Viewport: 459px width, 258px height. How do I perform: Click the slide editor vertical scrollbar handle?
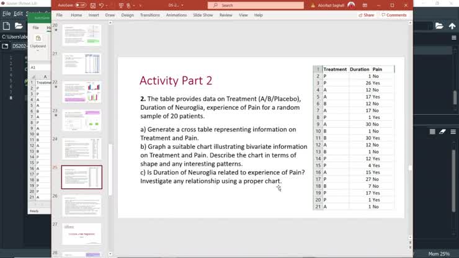410,168
